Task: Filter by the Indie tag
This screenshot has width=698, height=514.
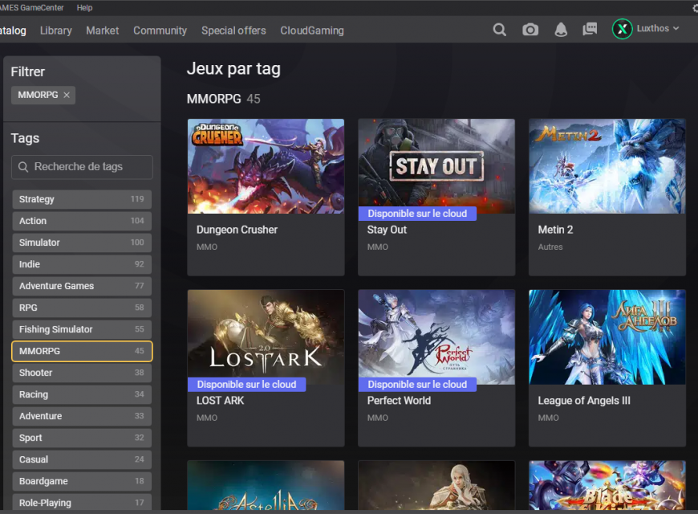Action: tap(82, 264)
